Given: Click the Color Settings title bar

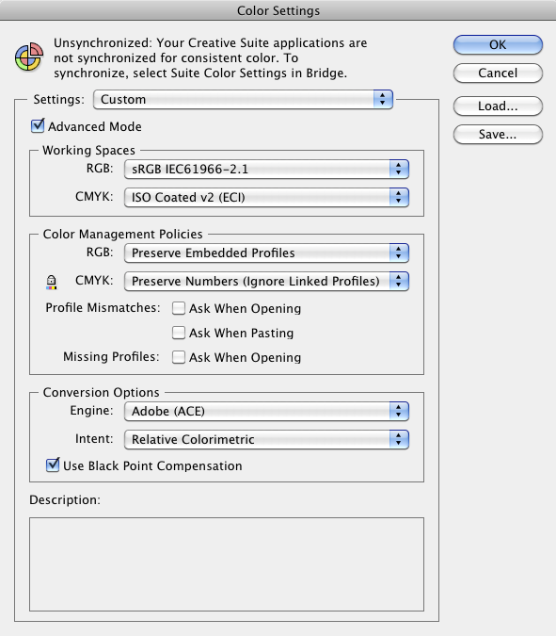Looking at the screenshot, I should pos(278,10).
